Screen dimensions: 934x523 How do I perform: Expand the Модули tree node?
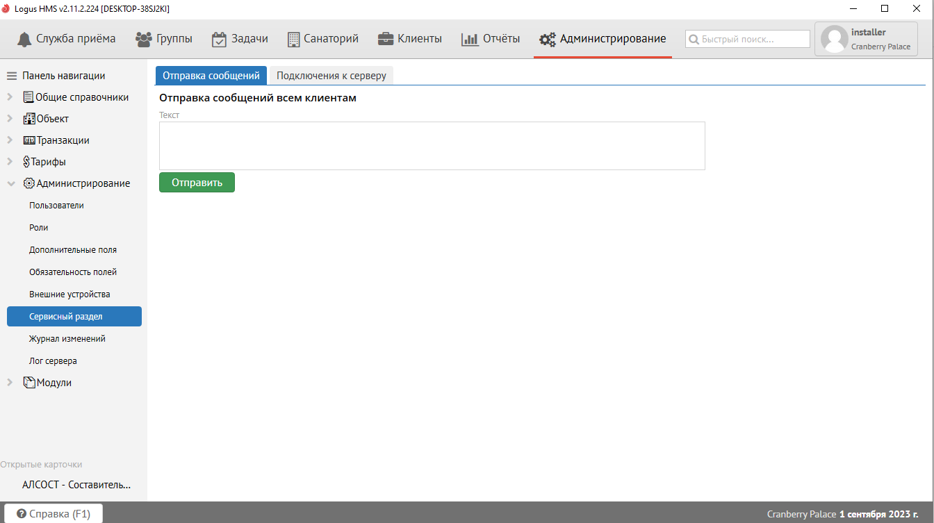(x=10, y=383)
